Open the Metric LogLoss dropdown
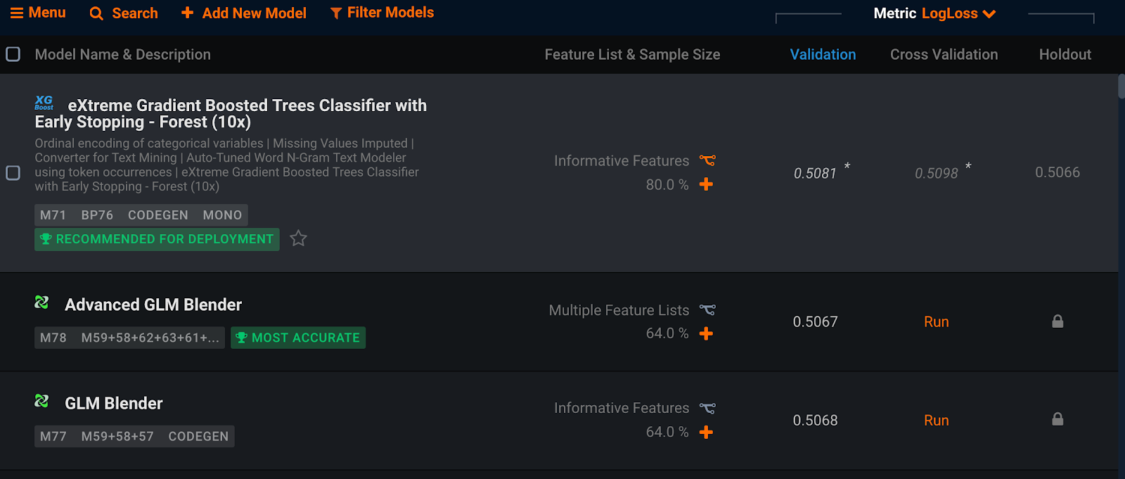The height and width of the screenshot is (479, 1125). pos(934,13)
